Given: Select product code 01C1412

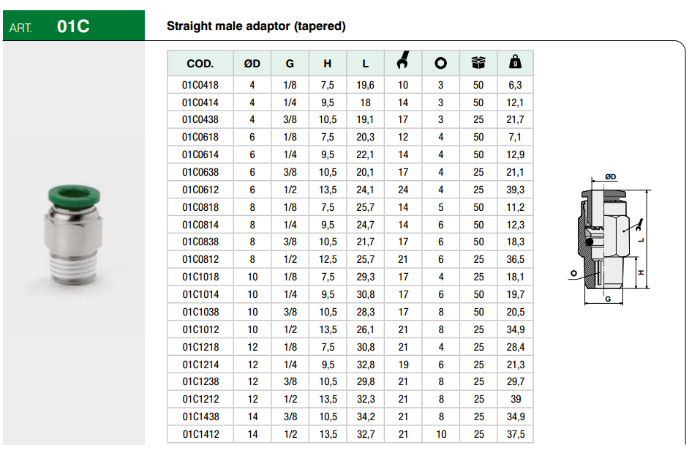Looking at the screenshot, I should tap(200, 434).
